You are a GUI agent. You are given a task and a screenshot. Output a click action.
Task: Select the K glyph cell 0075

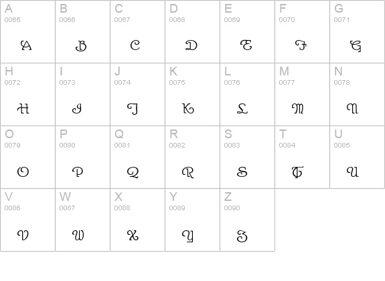coord(193,95)
